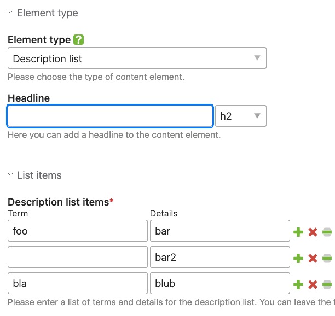Click the green help icon beside Element type
This screenshot has height=316, width=335.
pyautogui.click(x=78, y=40)
